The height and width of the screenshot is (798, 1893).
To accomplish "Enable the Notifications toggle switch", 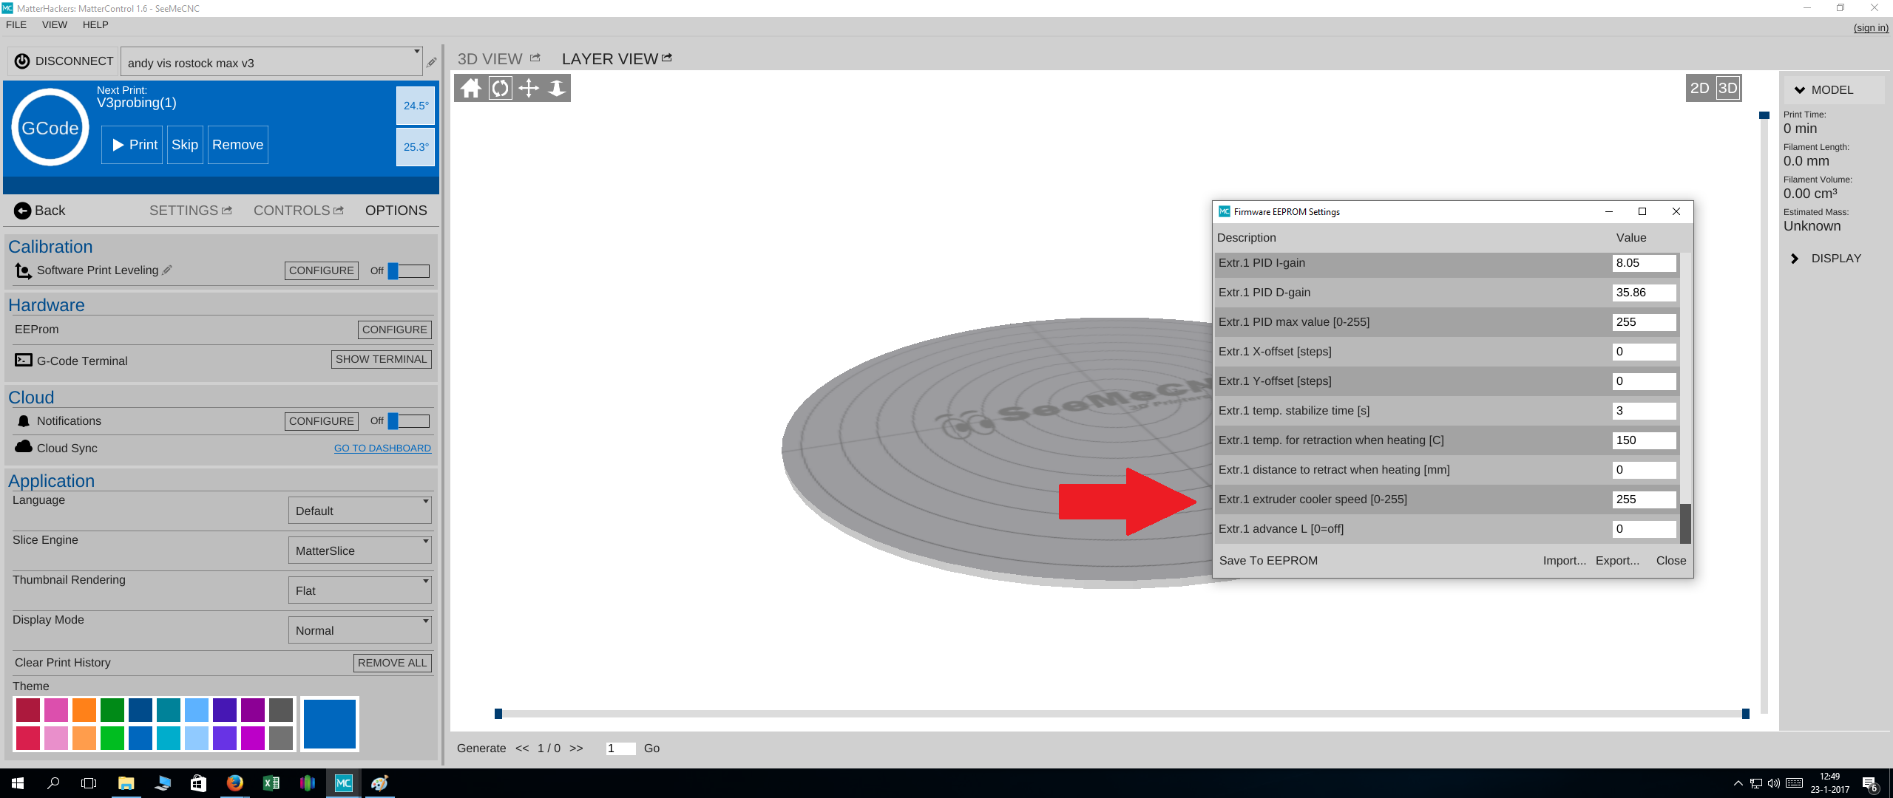I will point(408,421).
